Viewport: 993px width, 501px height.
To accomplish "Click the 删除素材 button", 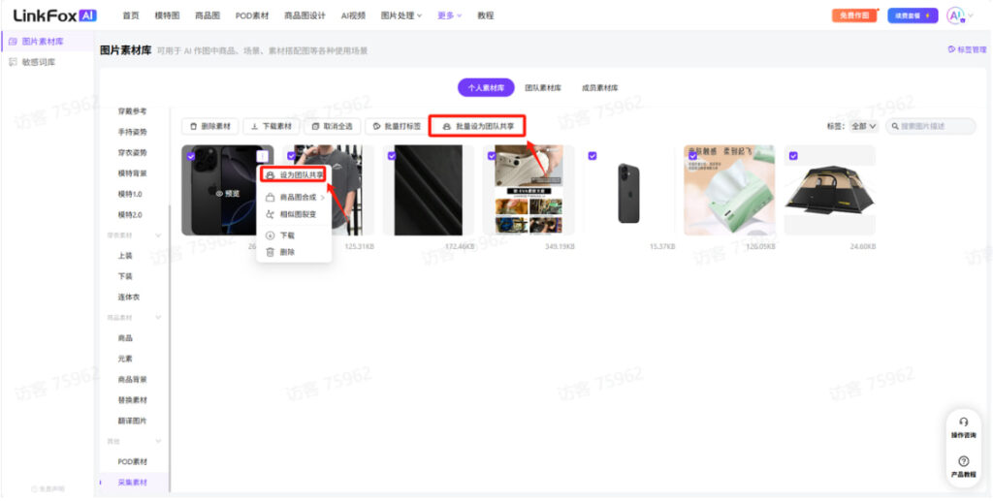I will [x=209, y=126].
